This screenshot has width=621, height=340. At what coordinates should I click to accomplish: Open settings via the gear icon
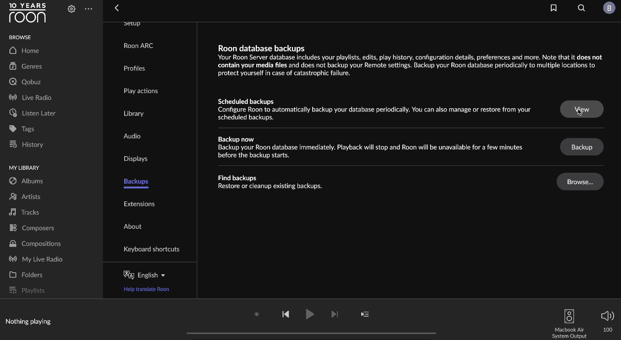point(72,9)
